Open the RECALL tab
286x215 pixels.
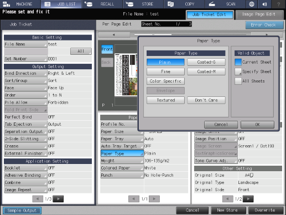tap(102, 4)
